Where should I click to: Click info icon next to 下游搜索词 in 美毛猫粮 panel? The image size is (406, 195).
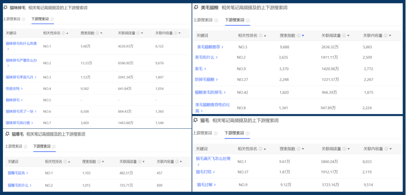click(x=248, y=20)
